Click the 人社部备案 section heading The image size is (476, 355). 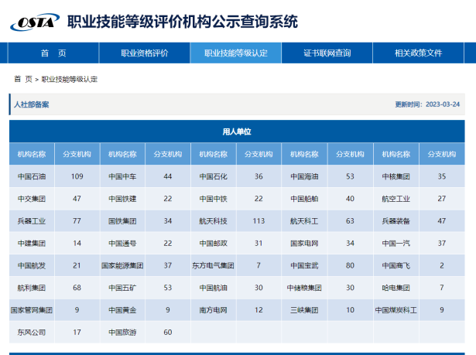[x=31, y=104]
